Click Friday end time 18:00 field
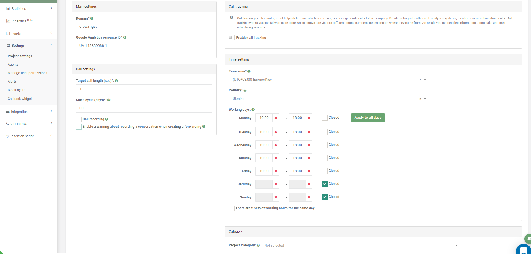Viewport: 531px width, 254px height. [297, 171]
